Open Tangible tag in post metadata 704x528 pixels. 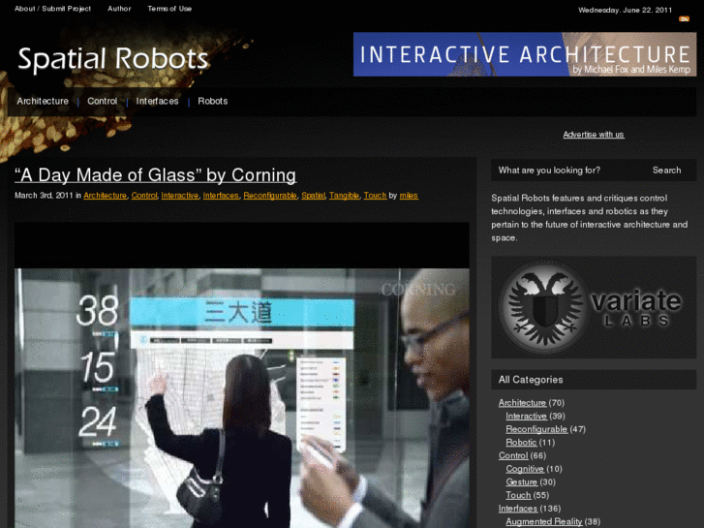344,196
